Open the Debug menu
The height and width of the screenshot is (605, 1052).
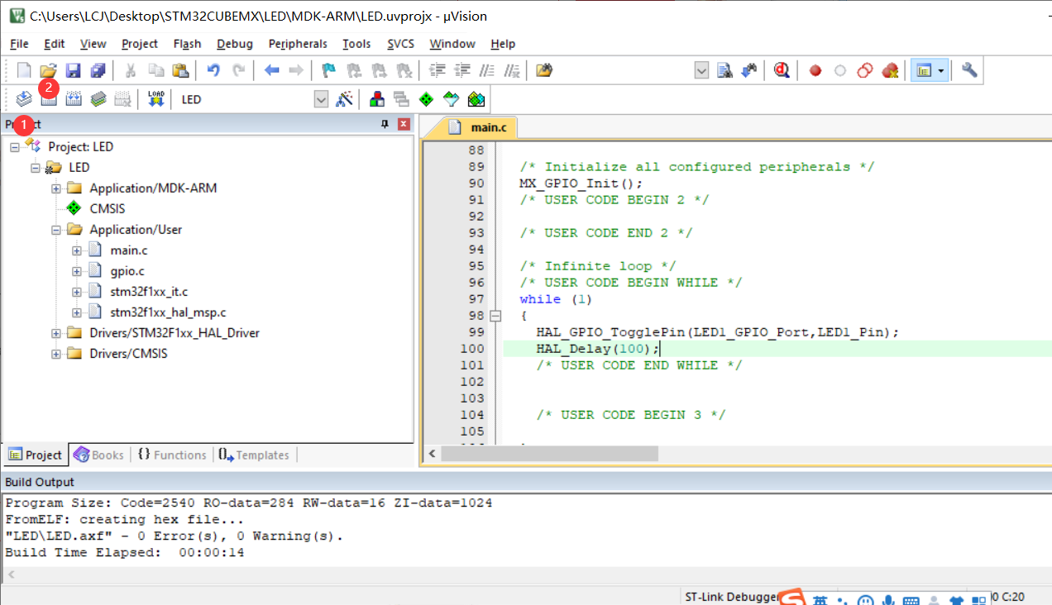tap(235, 44)
